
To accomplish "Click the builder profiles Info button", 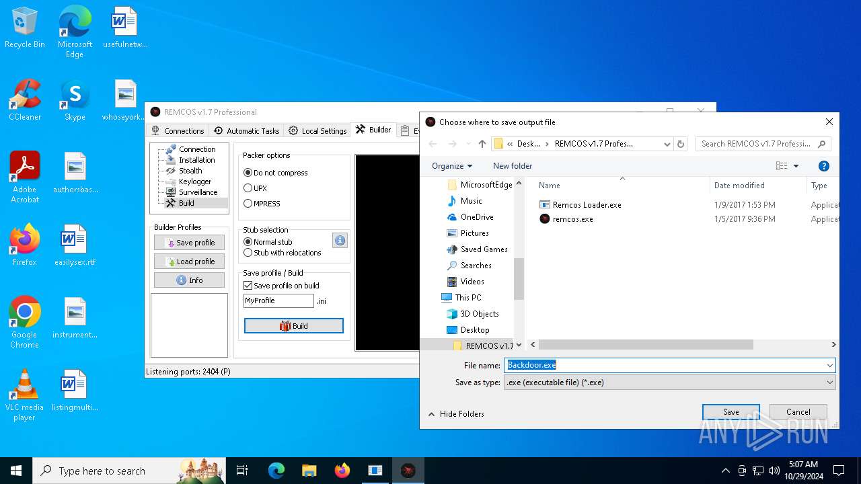I will pyautogui.click(x=189, y=280).
